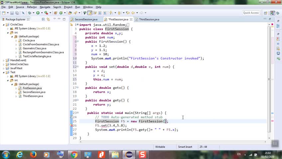This screenshot has width=282, height=159.
Task: Close the FirstSession.java editor tab
Action: coord(131,19)
